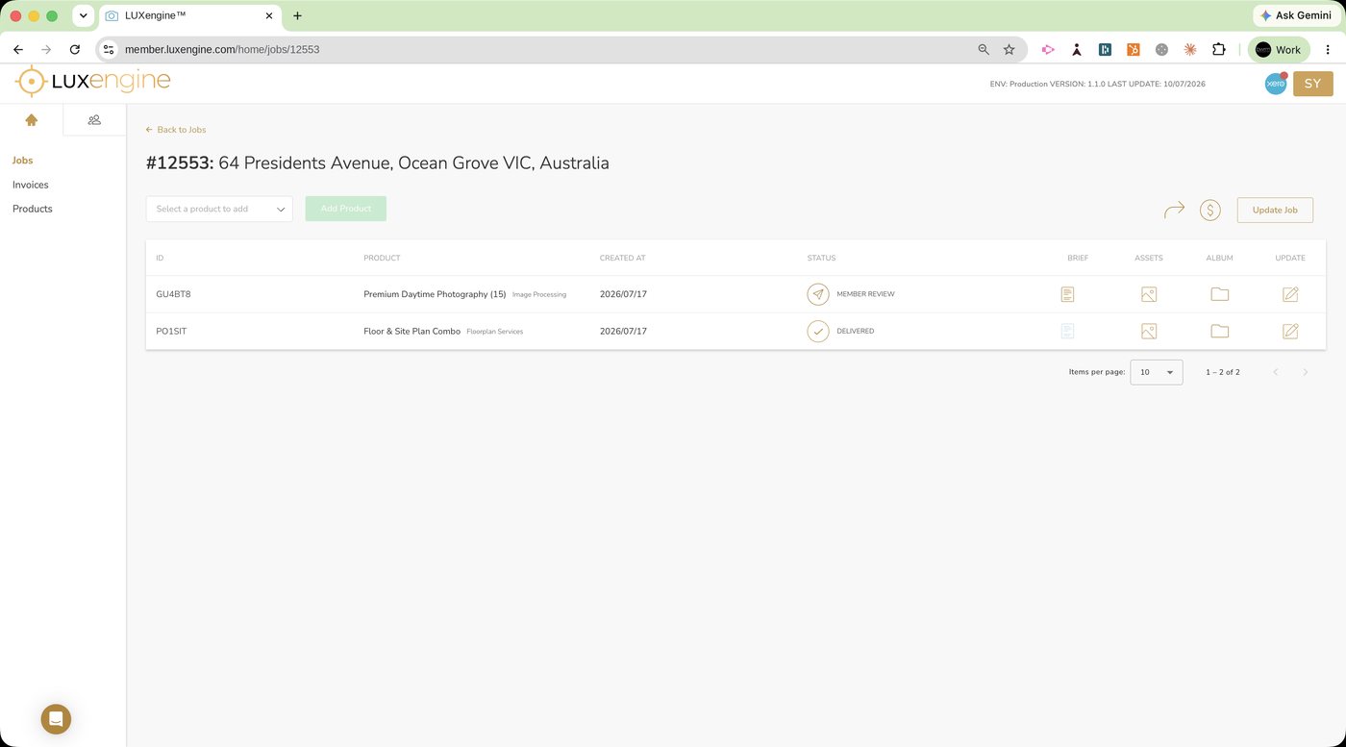Click the share arrow icon beside Update Job
1346x747 pixels.
coord(1174,210)
